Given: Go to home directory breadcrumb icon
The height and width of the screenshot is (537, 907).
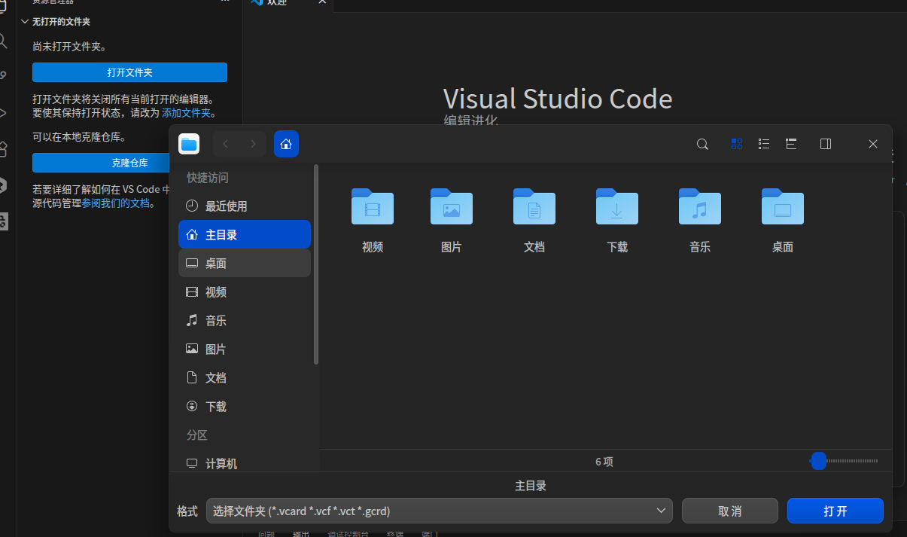Looking at the screenshot, I should [286, 144].
